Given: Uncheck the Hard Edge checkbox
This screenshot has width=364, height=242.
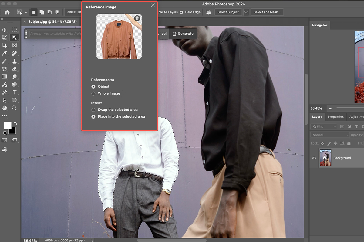Looking at the screenshot, I should [181, 12].
